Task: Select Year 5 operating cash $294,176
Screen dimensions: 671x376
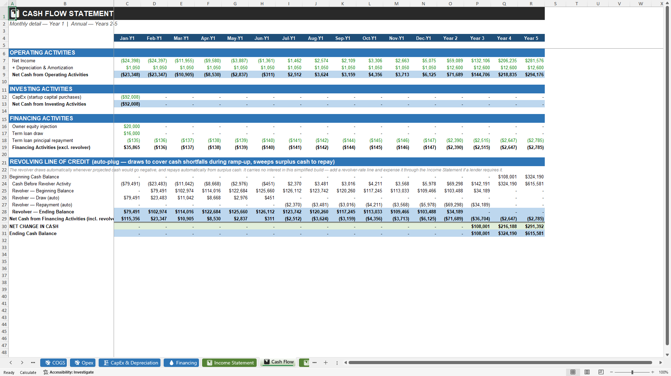Action: (x=531, y=75)
